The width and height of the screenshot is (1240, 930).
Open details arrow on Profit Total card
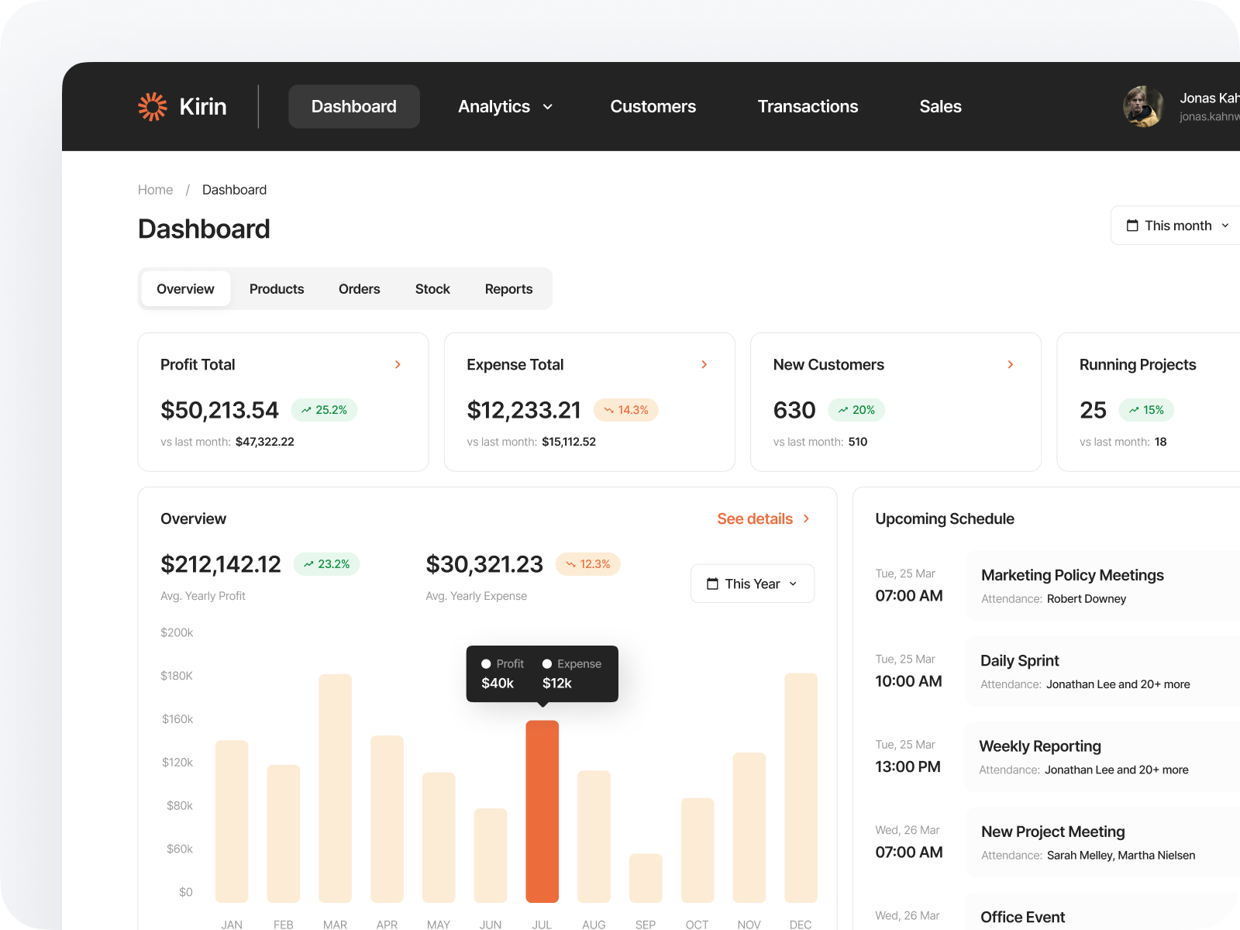[x=398, y=364]
